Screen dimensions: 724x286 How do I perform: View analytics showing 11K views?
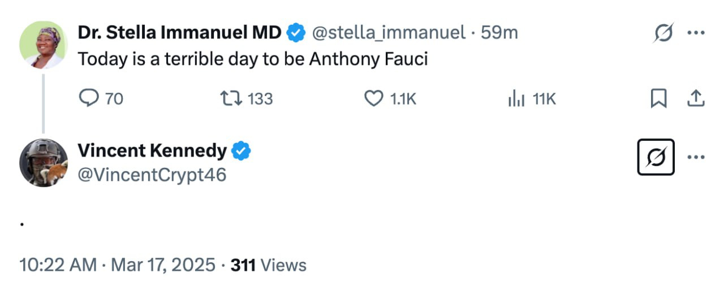[x=516, y=99]
